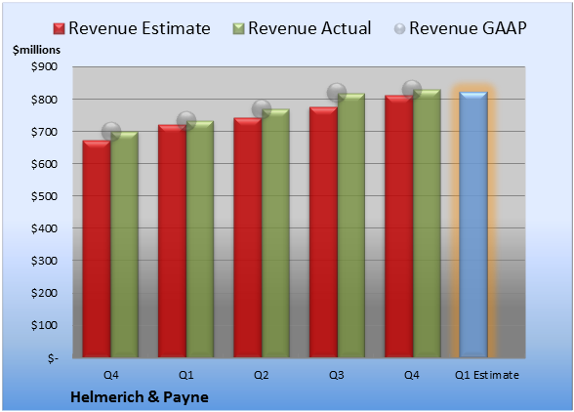Select the green actual bar above Q1
Screen dimensions: 574x412
(200, 239)
